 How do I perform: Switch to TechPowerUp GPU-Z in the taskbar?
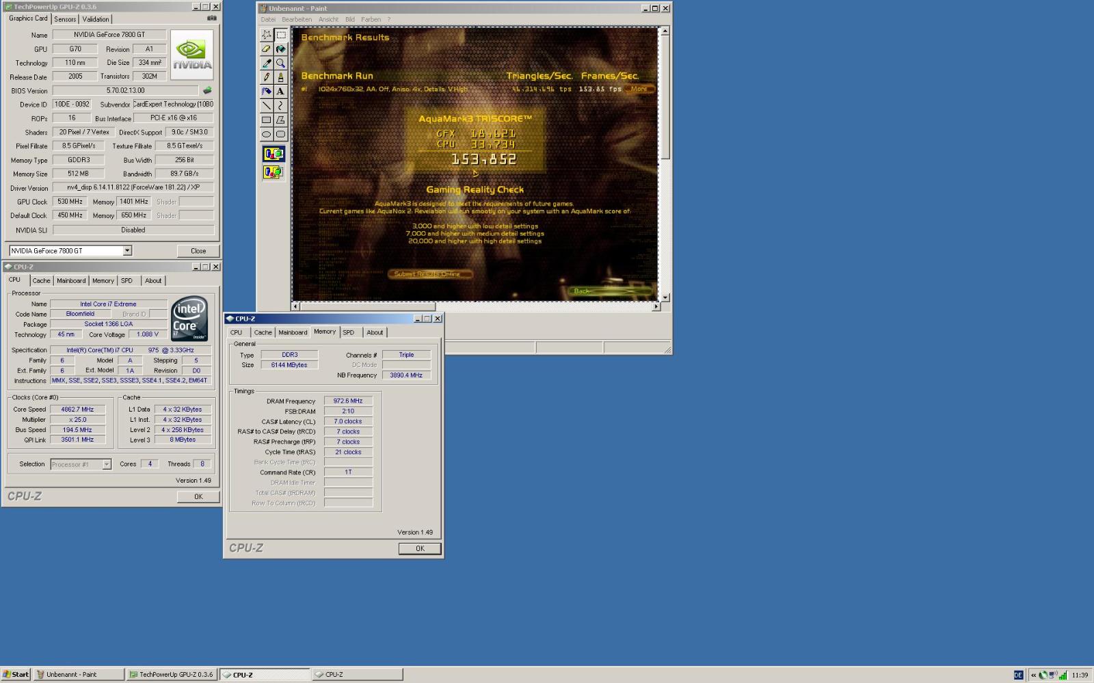click(x=172, y=674)
